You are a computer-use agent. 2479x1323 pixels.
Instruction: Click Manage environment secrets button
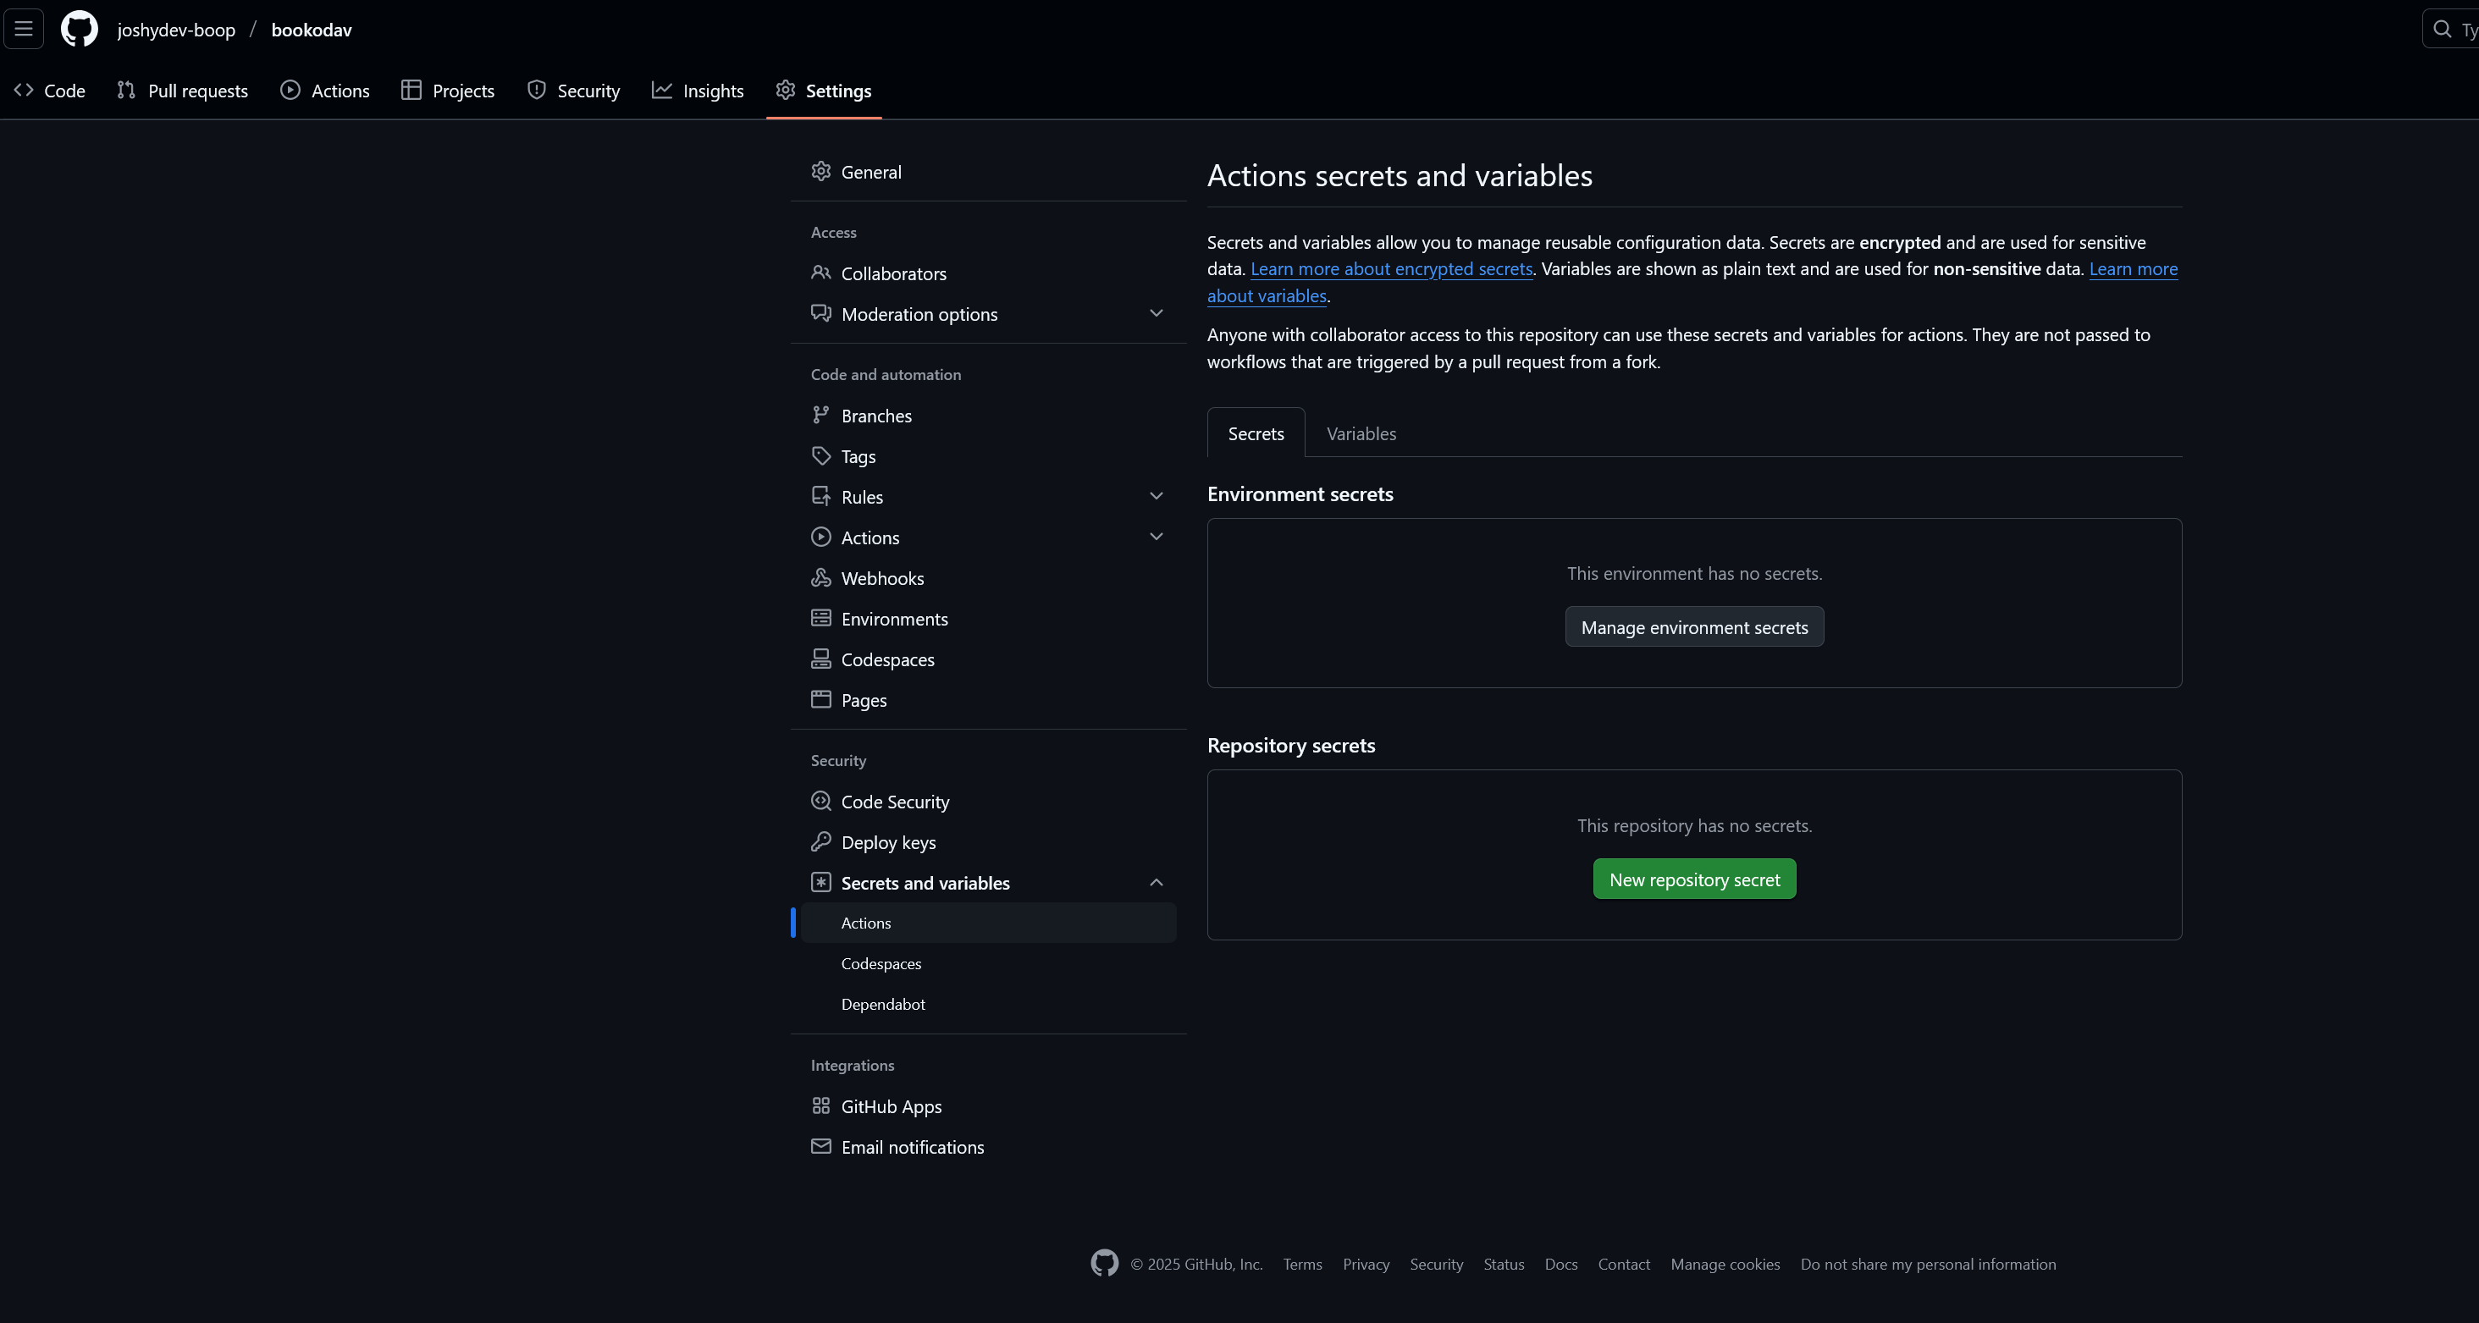point(1693,627)
